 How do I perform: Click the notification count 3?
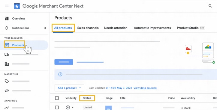[x=45, y=28]
